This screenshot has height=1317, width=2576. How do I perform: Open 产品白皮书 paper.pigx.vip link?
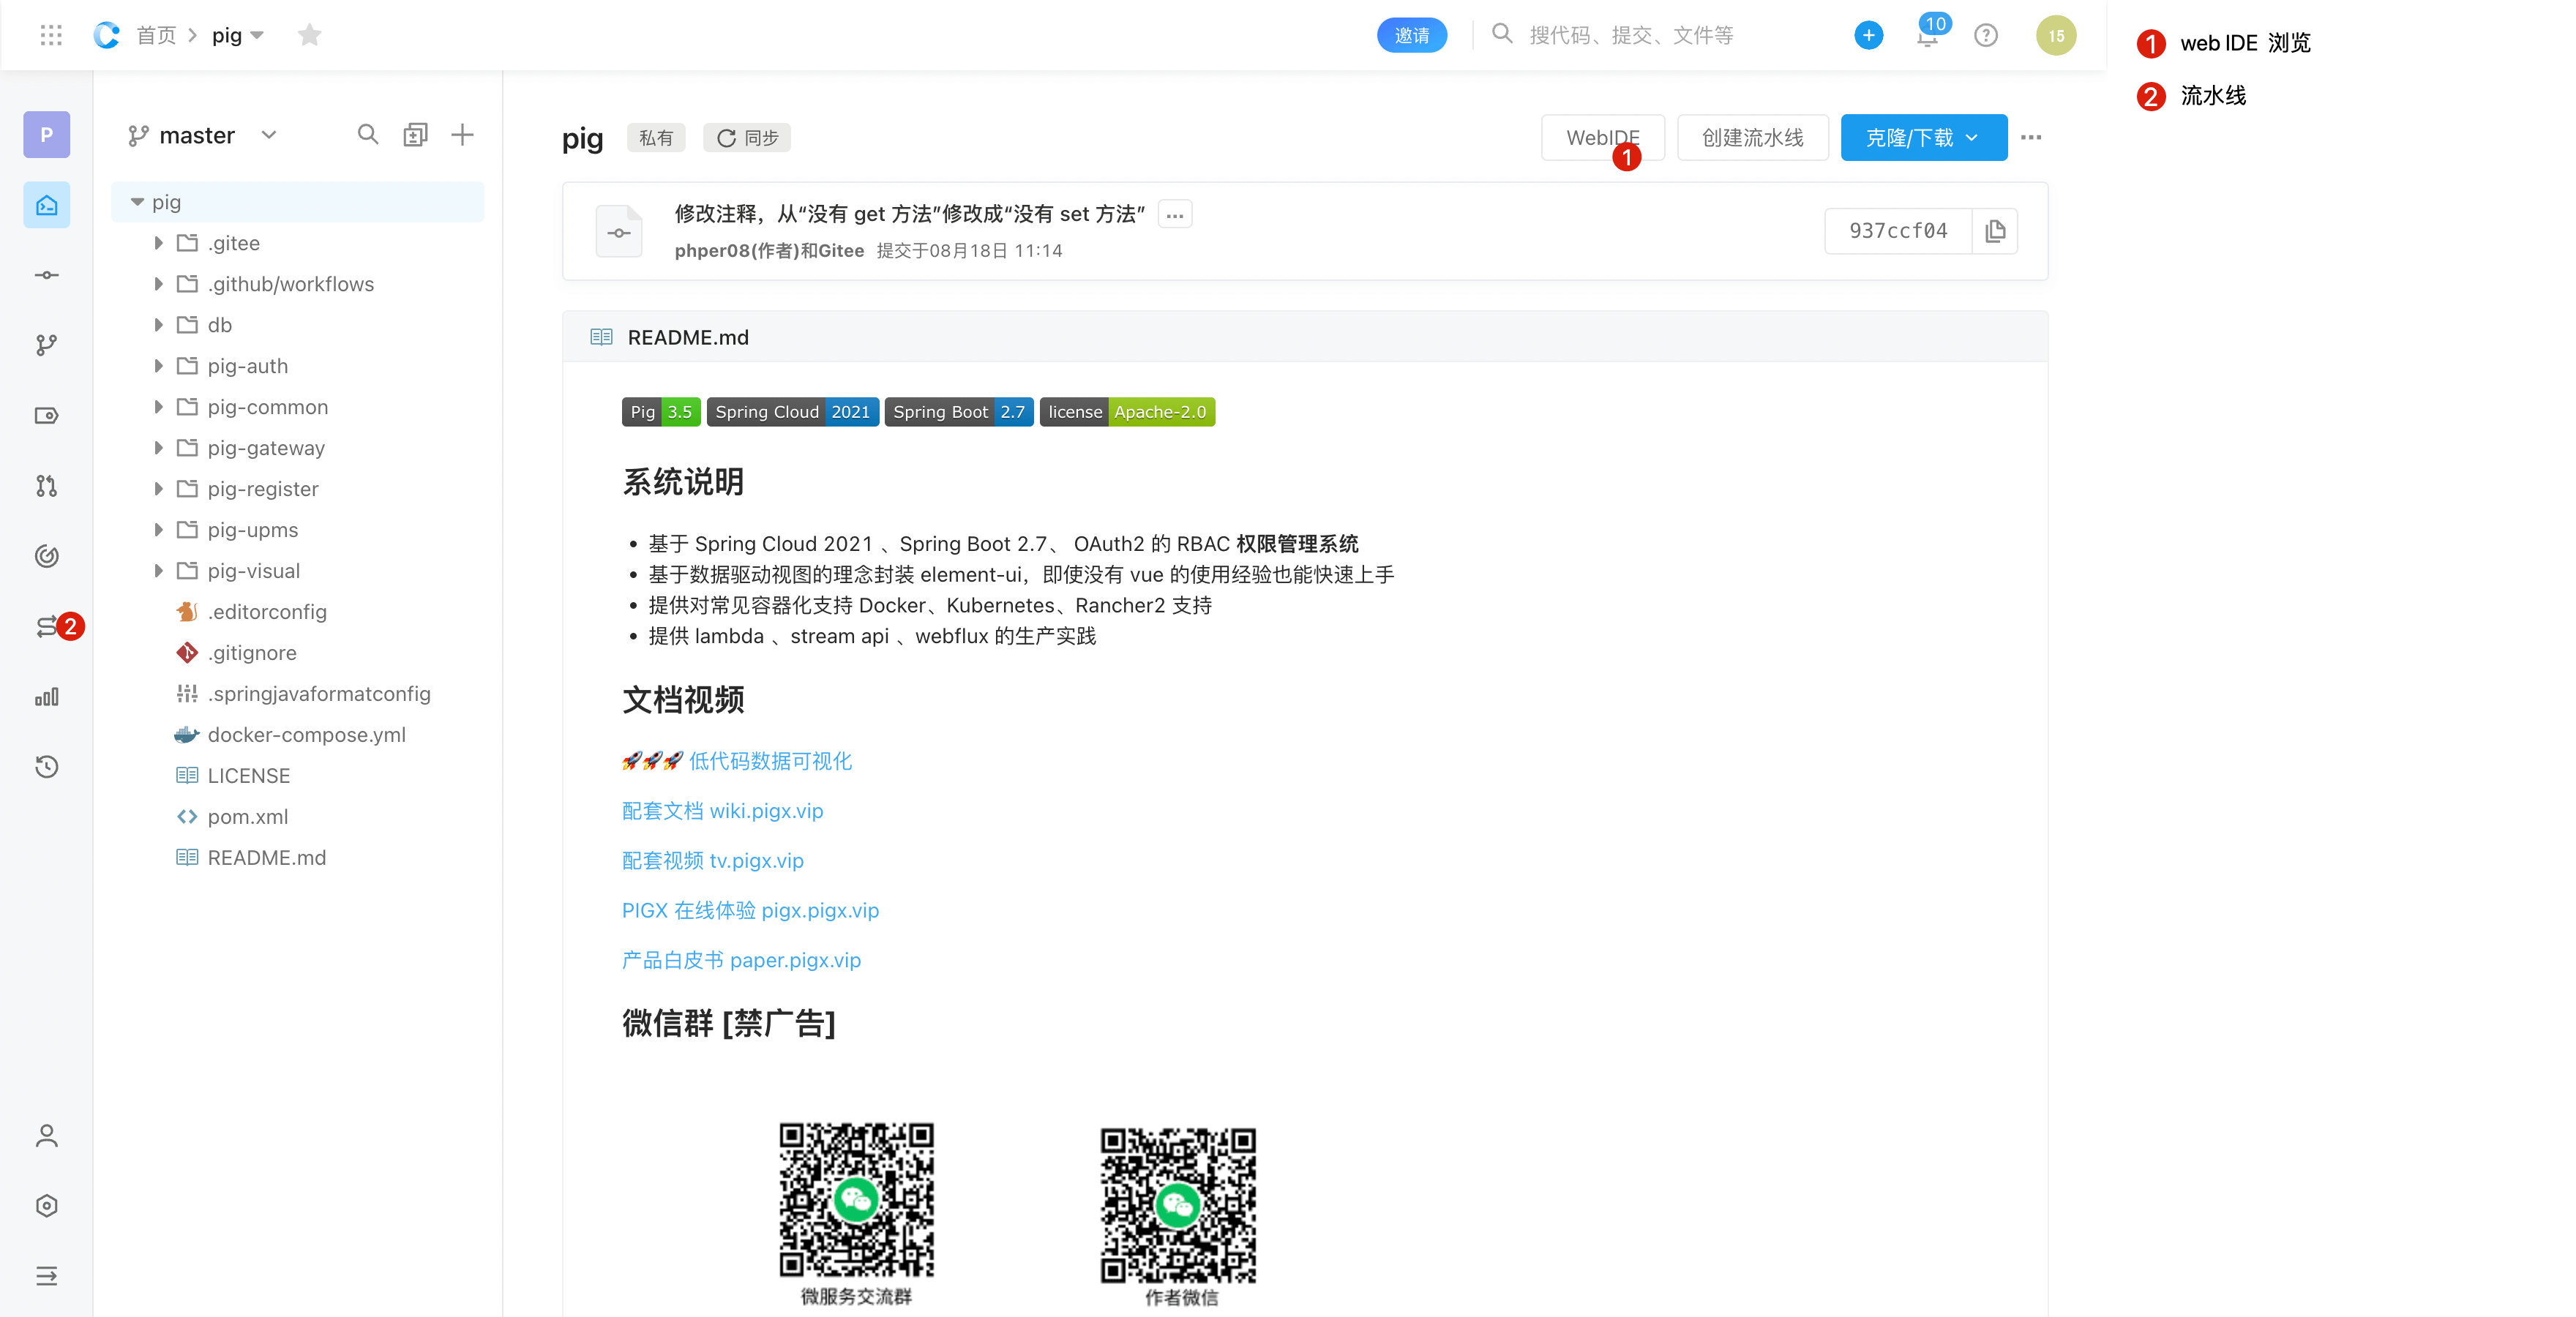coord(741,961)
